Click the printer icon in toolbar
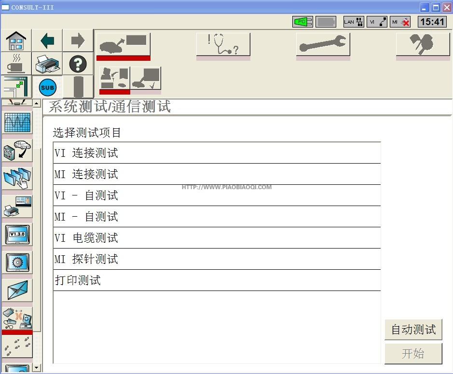453x374 pixels. [x=47, y=64]
